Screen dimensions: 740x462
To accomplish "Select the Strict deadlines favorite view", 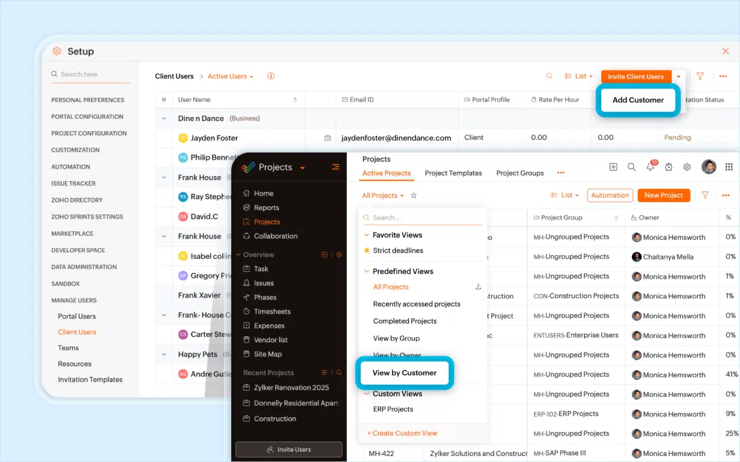I will 398,250.
